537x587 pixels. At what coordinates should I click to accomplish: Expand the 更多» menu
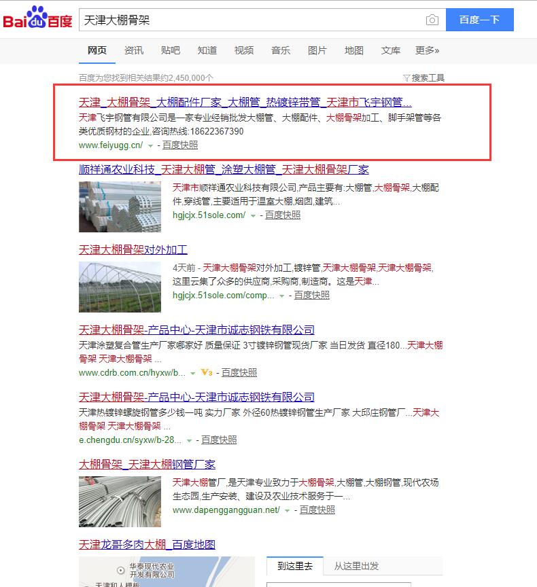(x=427, y=50)
